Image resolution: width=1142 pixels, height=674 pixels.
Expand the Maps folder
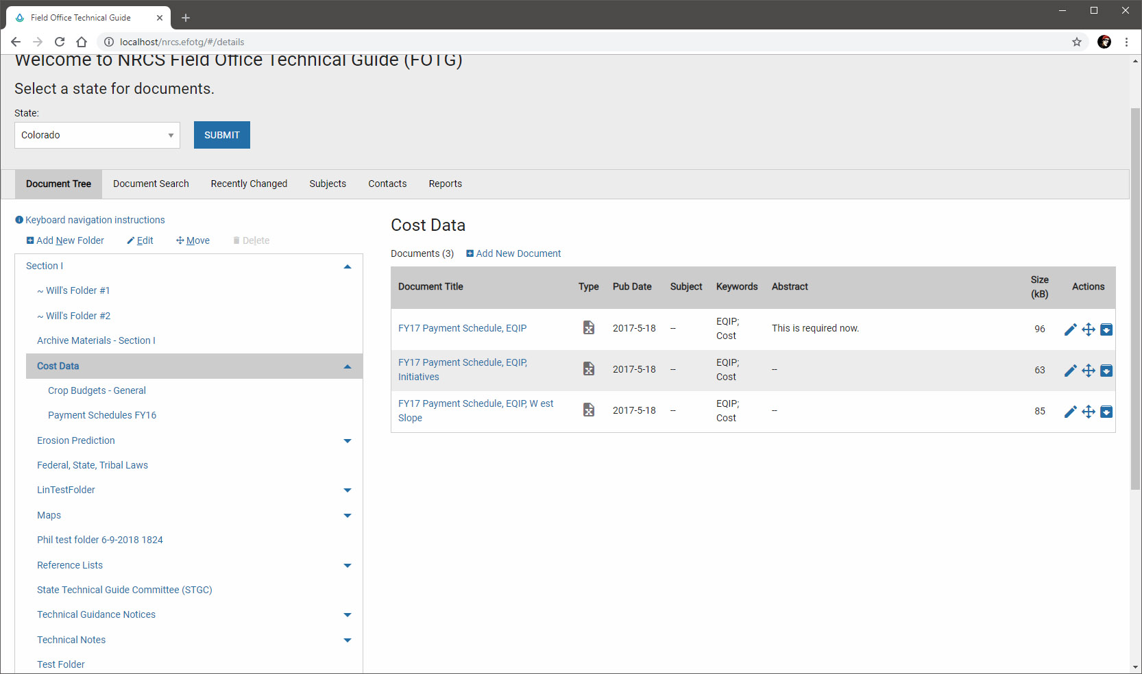click(x=348, y=516)
